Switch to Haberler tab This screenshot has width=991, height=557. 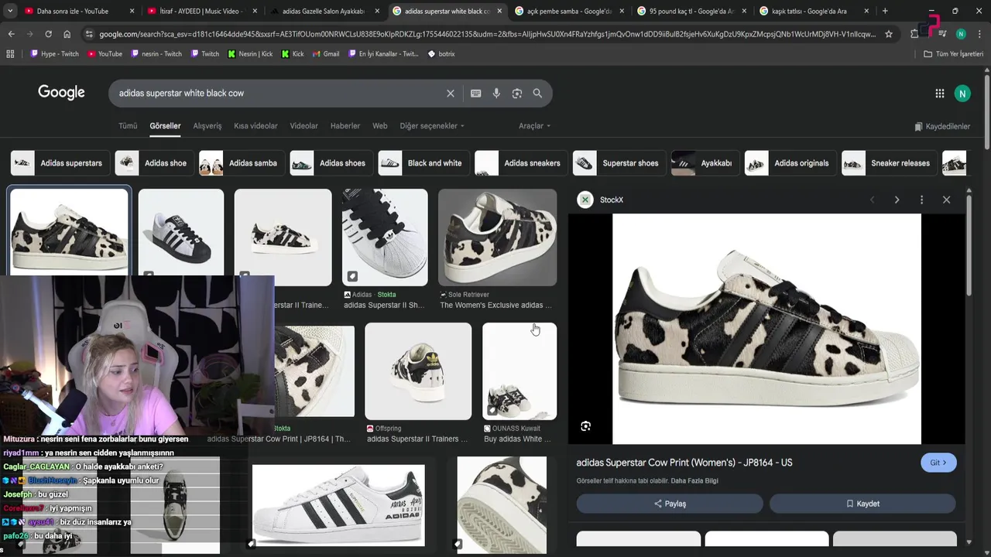click(x=345, y=126)
